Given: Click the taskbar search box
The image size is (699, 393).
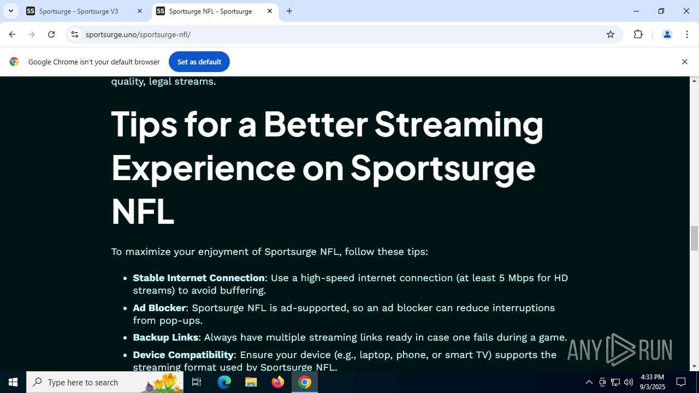Looking at the screenshot, I should pyautogui.click(x=105, y=382).
